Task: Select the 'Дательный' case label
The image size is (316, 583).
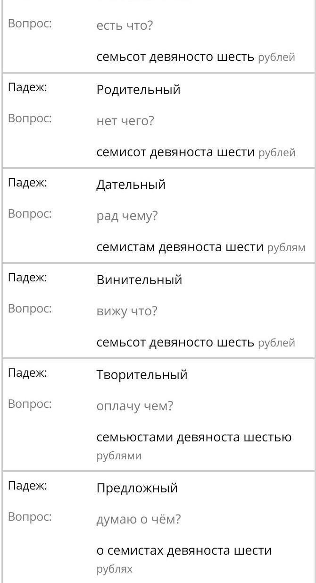Action: 131,185
